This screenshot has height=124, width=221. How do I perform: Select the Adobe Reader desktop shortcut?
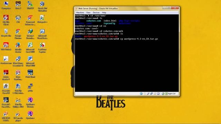click(6, 75)
